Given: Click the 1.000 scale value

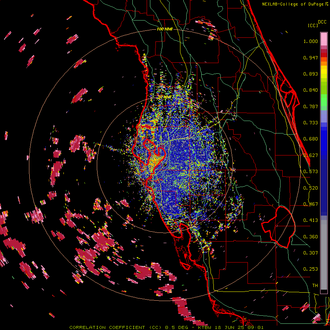Looking at the screenshot, I should pyautogui.click(x=311, y=41).
